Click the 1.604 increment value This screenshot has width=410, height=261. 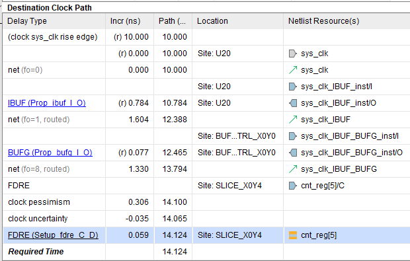coord(138,120)
